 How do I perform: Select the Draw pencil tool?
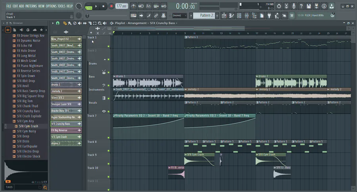point(65,23)
